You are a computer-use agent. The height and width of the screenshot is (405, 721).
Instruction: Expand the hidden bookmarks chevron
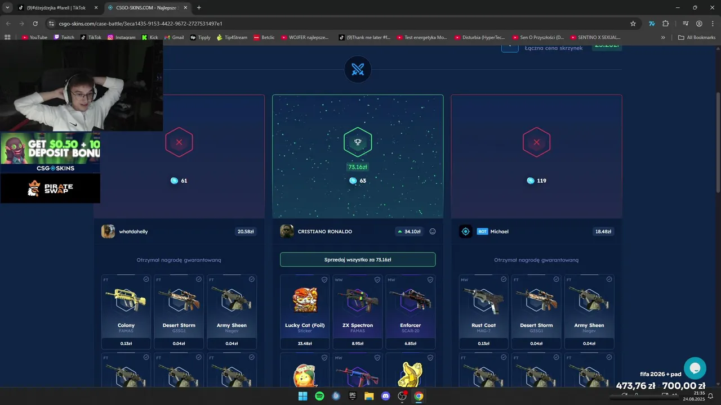[663, 38]
